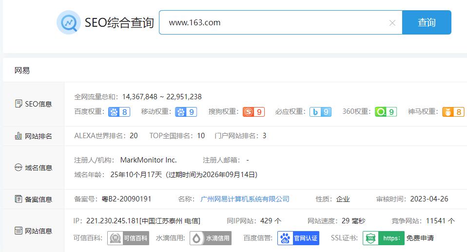Click the 备案信息 record icon
Screen dimensions: 467x252
[x=19, y=199]
